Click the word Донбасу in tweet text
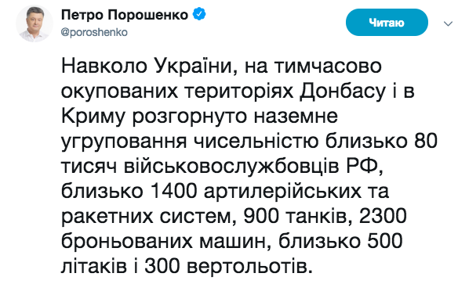Screen dimensions: 458x284 click(343, 92)
